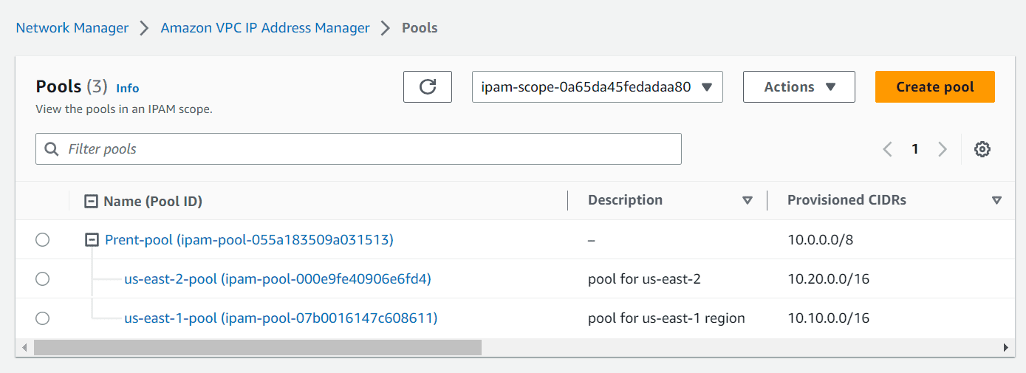
Task: Click the Create pool button
Action: (935, 86)
